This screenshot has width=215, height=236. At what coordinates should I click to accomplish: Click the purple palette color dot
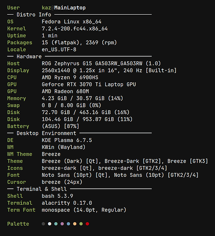(x=62, y=224)
